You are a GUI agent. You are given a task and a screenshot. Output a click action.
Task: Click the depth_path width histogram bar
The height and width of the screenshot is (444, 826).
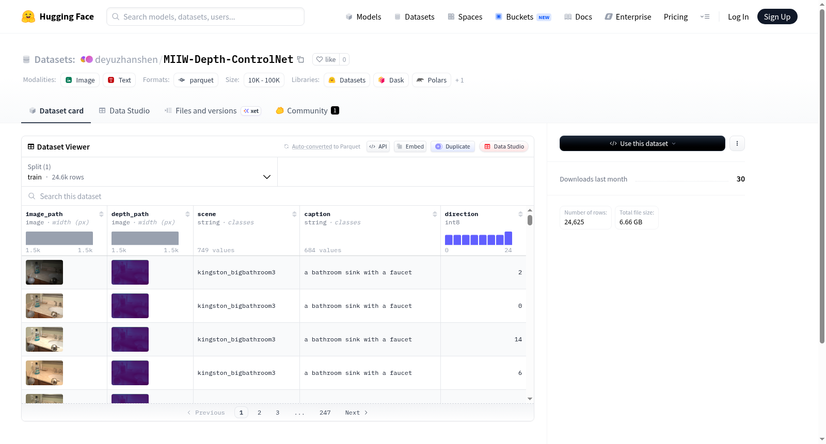click(x=145, y=238)
